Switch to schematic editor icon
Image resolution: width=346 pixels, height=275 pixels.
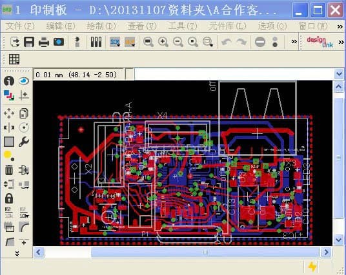tap(77, 42)
